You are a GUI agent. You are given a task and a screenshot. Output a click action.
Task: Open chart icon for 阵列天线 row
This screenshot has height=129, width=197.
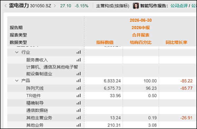(79, 88)
